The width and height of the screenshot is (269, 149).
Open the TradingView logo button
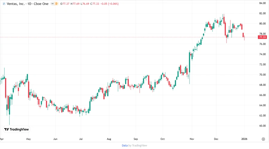(16, 130)
